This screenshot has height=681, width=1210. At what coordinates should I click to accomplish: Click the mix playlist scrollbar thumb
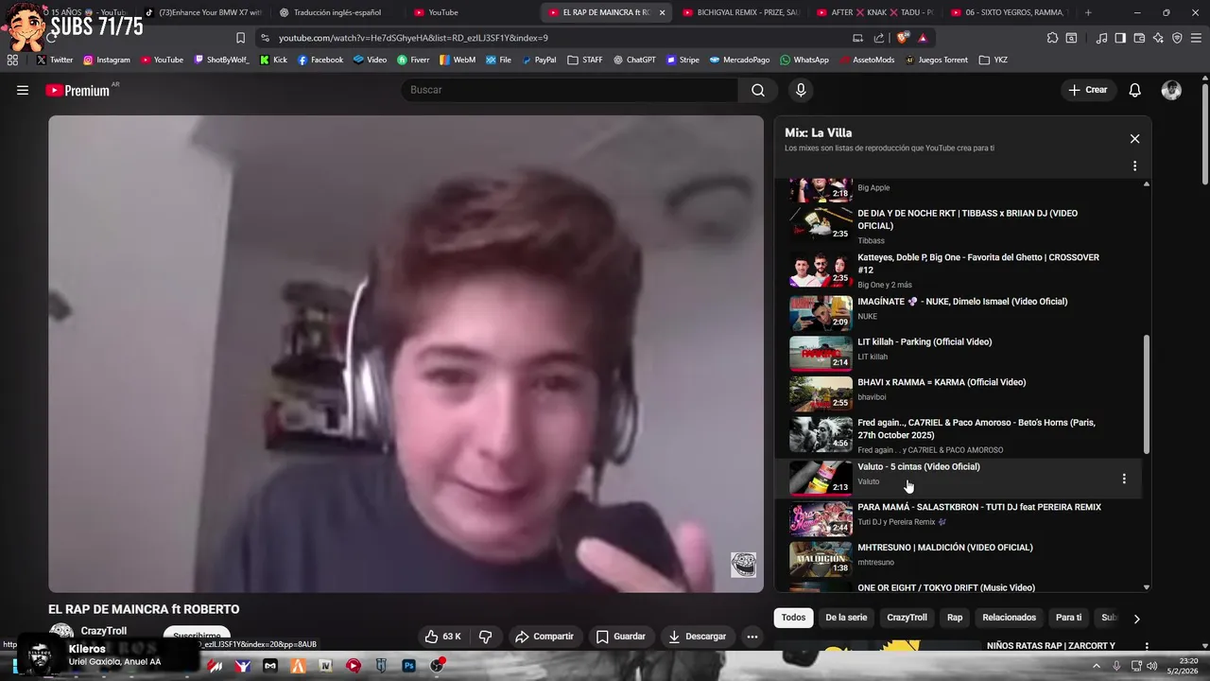pyautogui.click(x=1147, y=393)
